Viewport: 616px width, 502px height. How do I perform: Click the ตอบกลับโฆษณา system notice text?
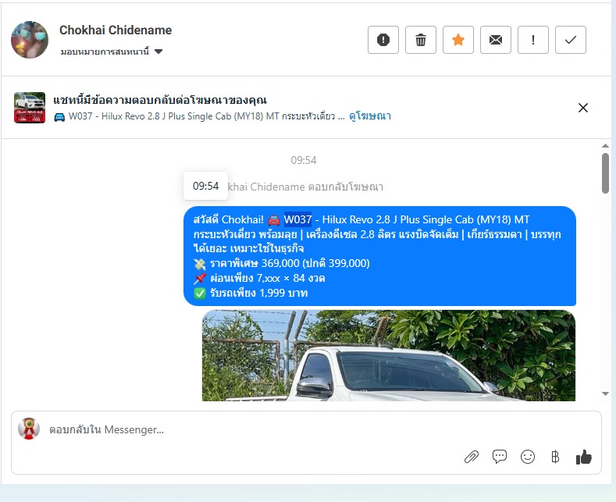[345, 187]
